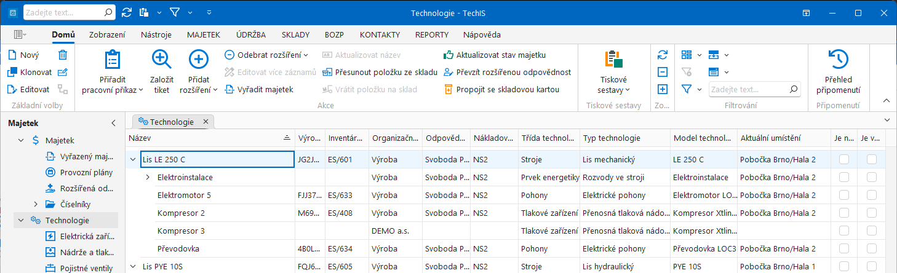This screenshot has width=897, height=273.
Task: Click the Vyřadit majetek button
Action: coord(258,89)
